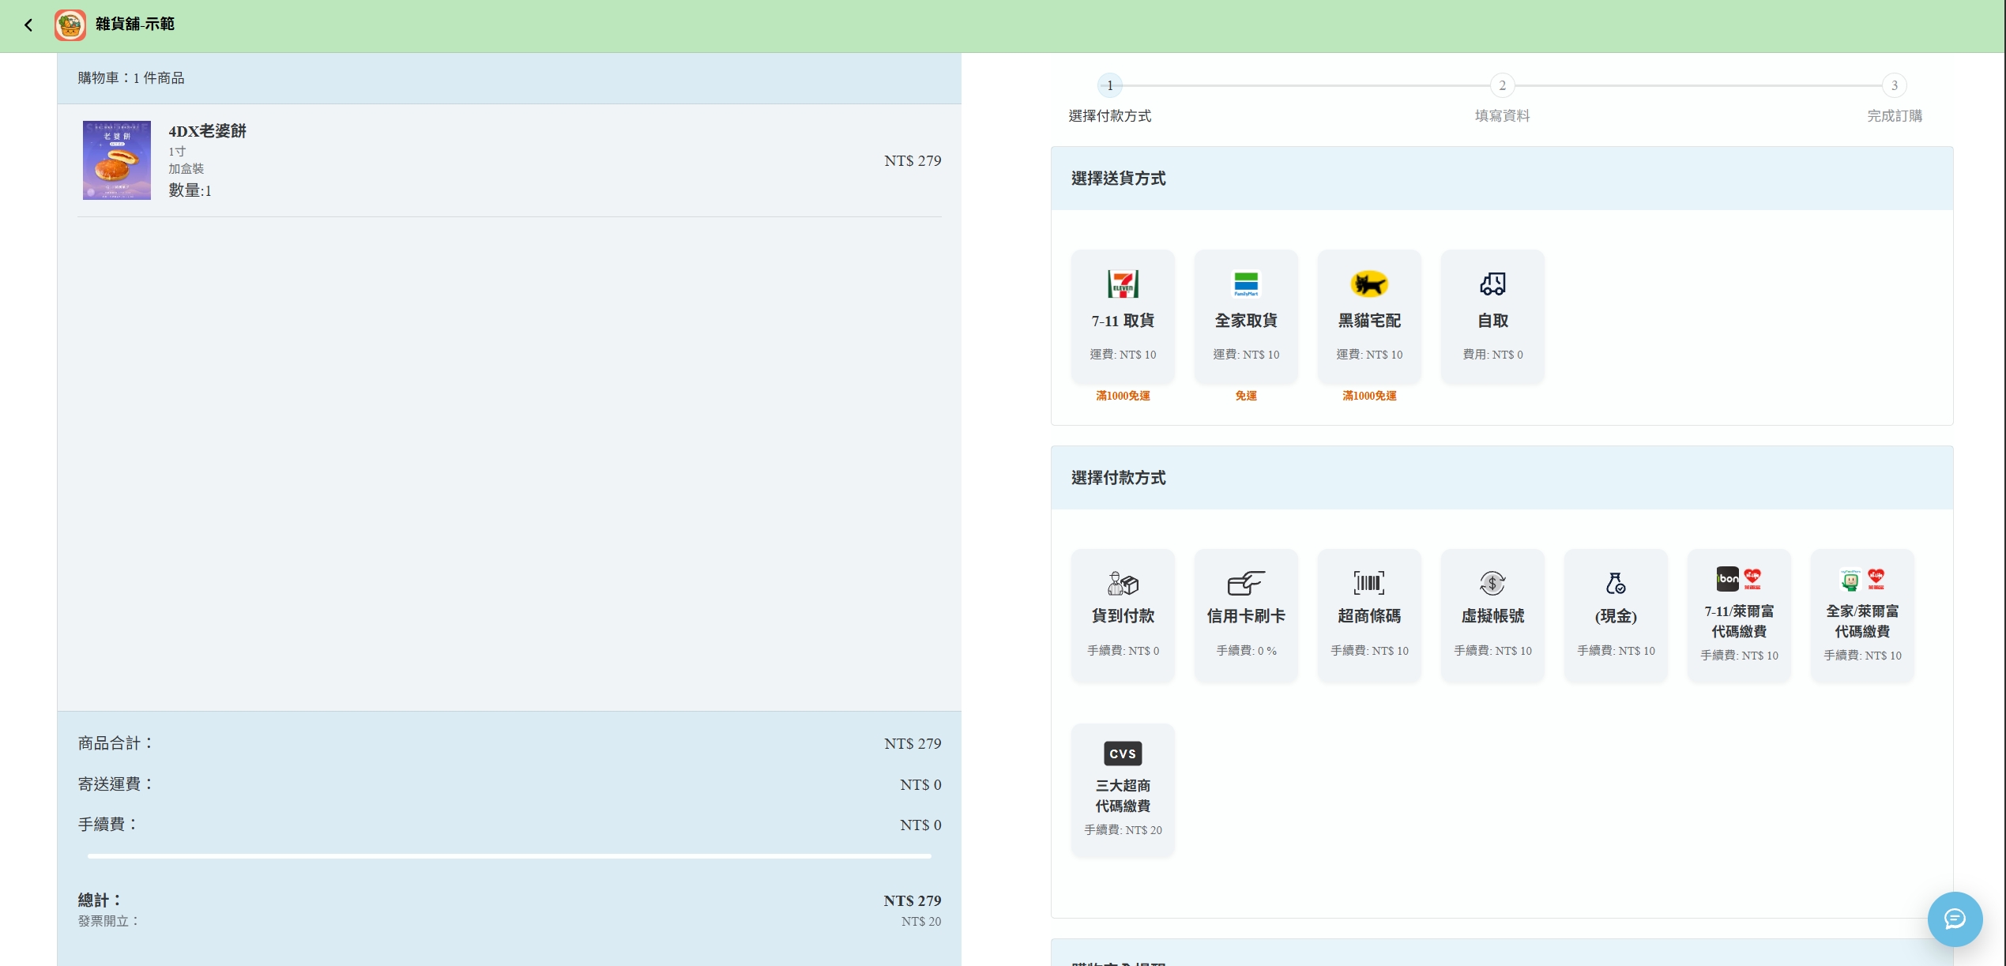The height and width of the screenshot is (966, 2006).
Task: Open the chat support bubble
Action: point(1955,919)
